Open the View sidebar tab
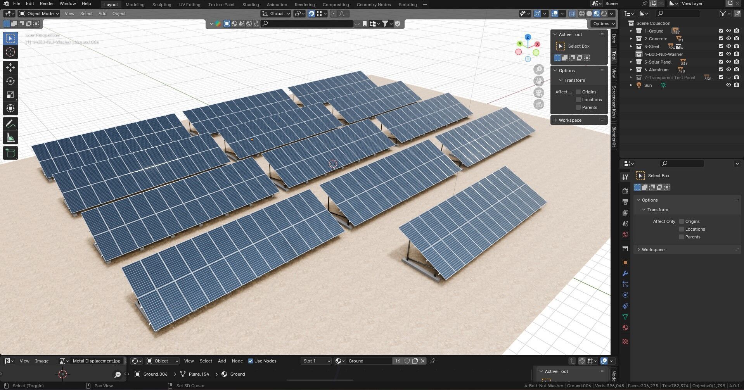This screenshot has width=744, height=390. (x=614, y=72)
